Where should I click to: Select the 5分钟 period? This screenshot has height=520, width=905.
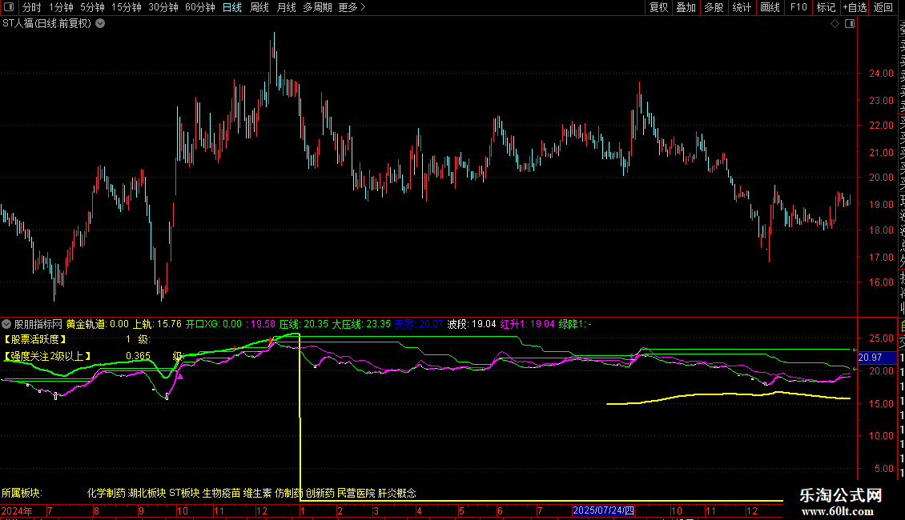click(92, 7)
